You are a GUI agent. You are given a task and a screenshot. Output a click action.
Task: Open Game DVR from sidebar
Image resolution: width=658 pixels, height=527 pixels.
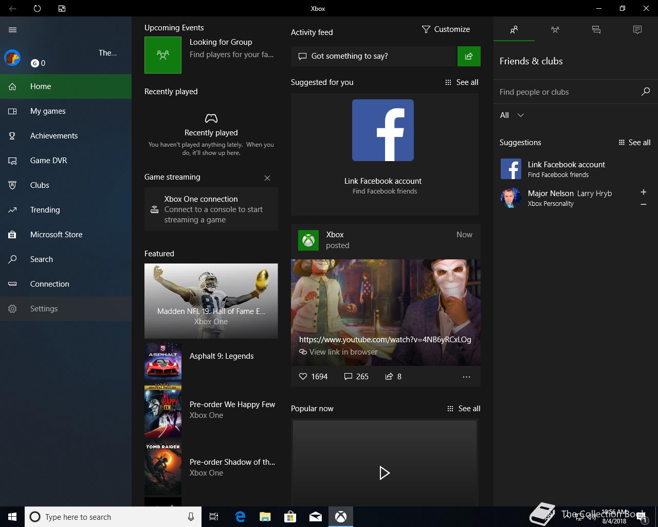(48, 161)
